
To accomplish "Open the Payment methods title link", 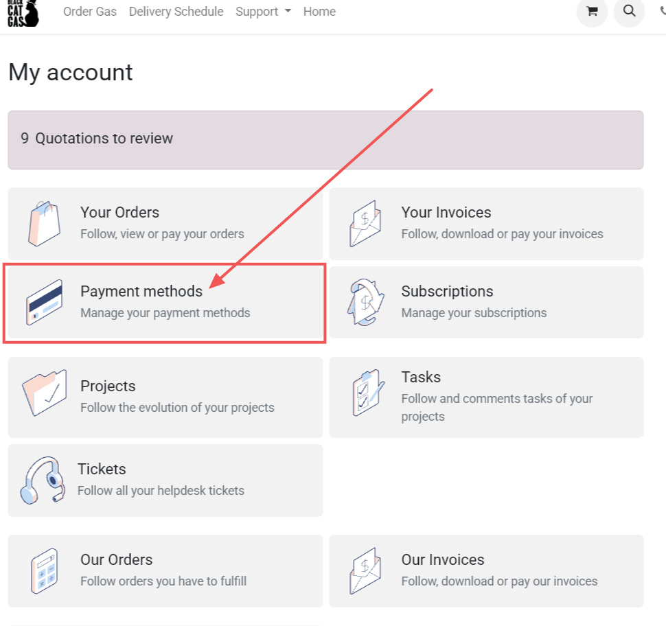I will tap(141, 291).
